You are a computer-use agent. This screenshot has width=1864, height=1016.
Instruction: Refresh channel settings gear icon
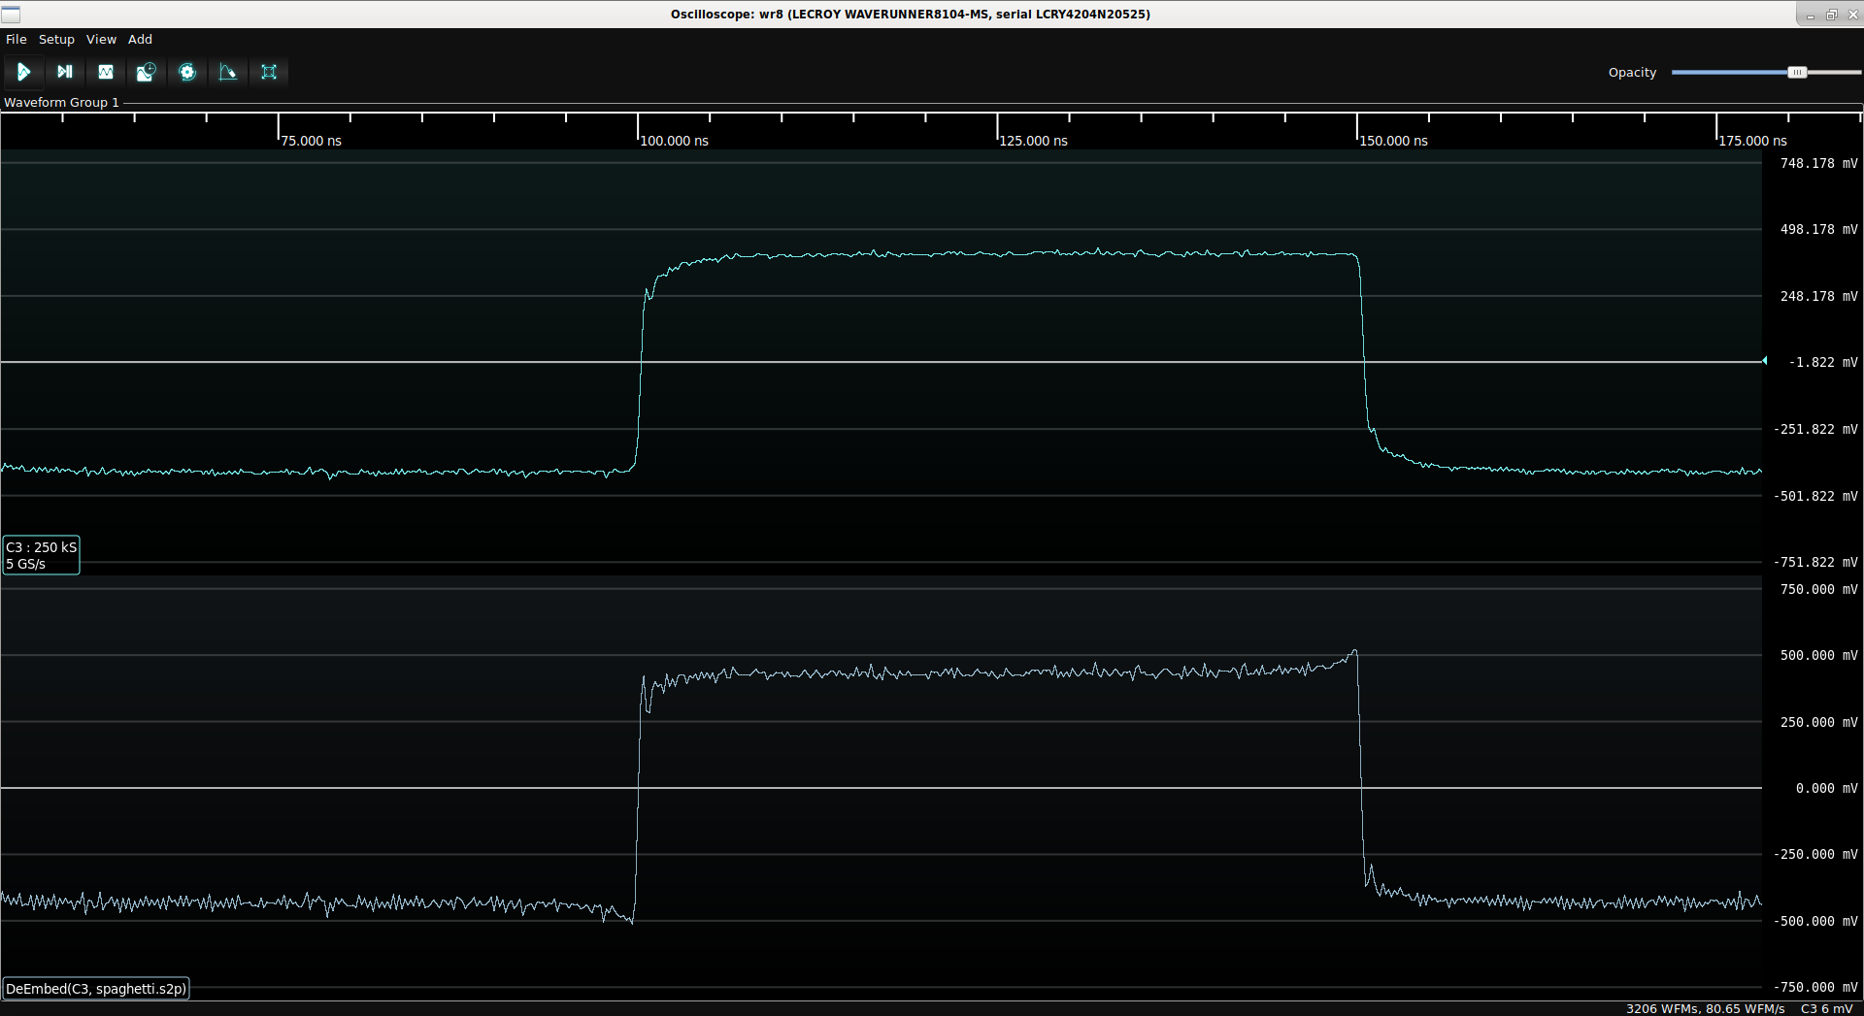coord(187,72)
